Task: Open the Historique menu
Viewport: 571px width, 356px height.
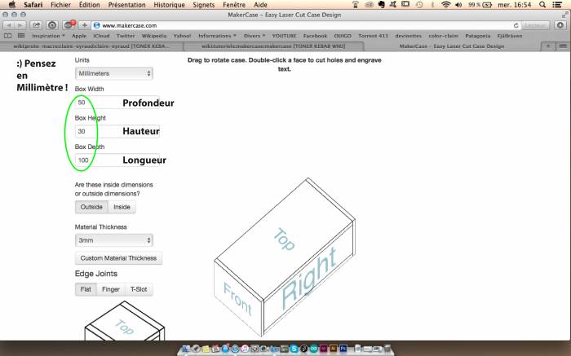Action: point(158,5)
